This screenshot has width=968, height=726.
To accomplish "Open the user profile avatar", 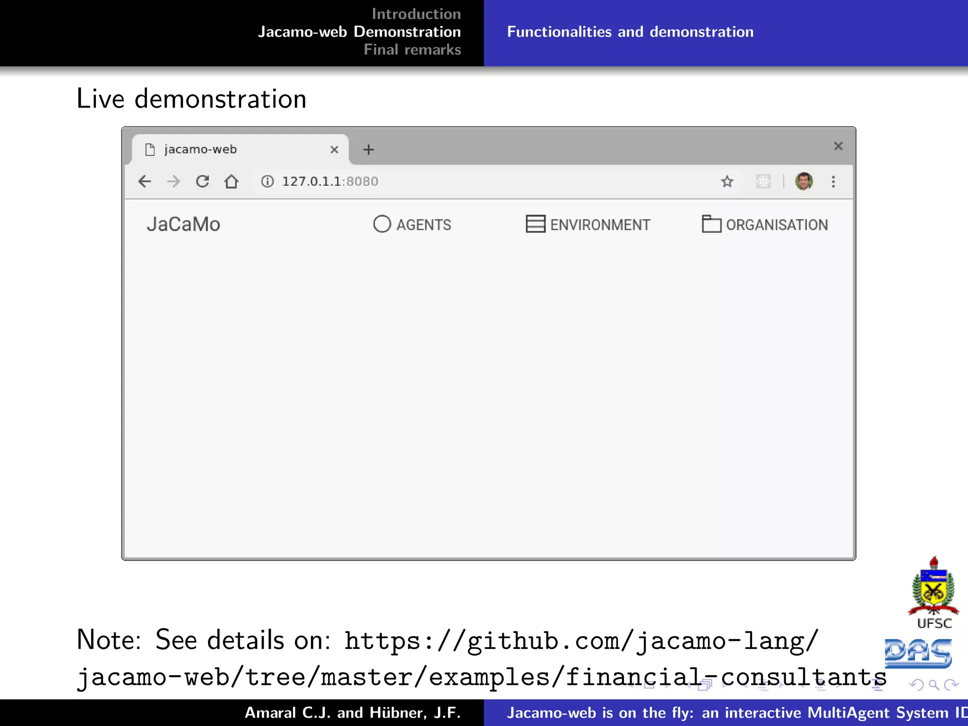I will tap(804, 181).
